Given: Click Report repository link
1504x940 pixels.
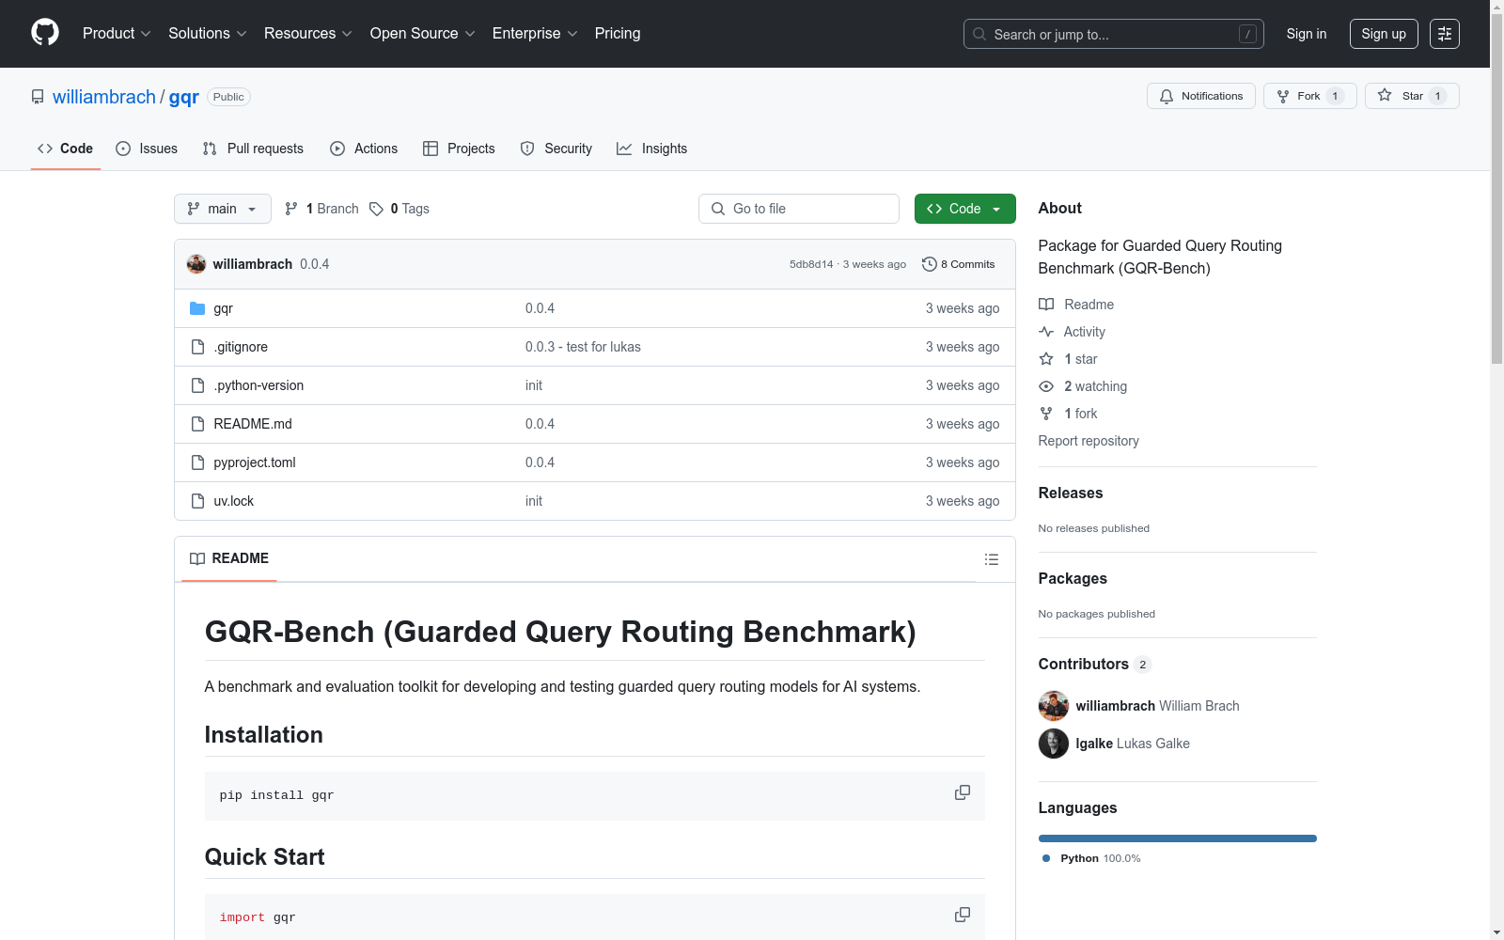Looking at the screenshot, I should point(1089,441).
